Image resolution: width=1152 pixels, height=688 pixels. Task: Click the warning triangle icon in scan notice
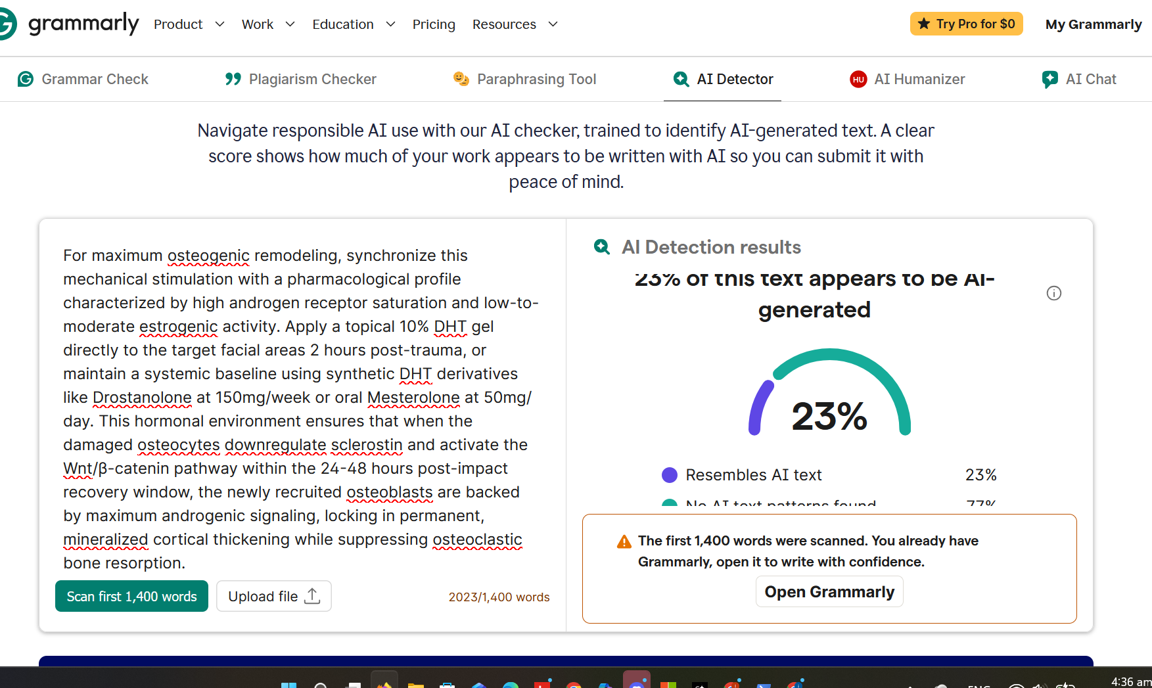[x=624, y=542]
